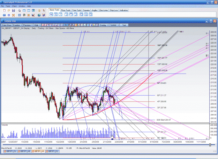Open the Overlay dropdown
Viewport: 218px width, 159px height.
click(104, 25)
